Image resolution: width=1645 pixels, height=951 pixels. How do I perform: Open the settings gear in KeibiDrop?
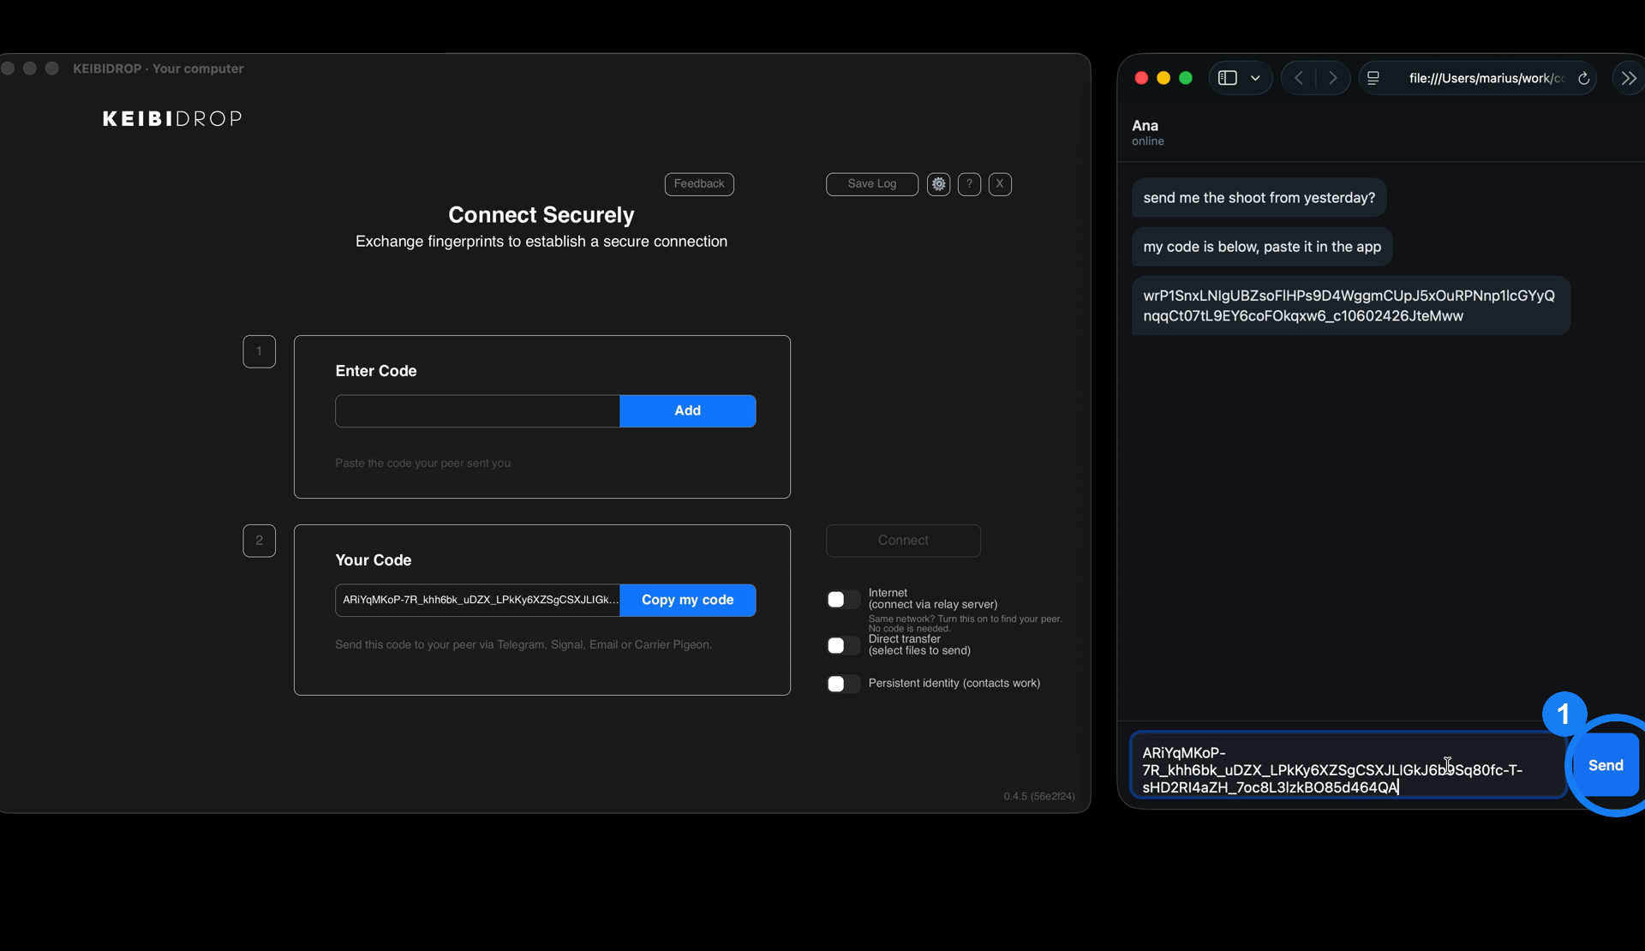pos(939,184)
